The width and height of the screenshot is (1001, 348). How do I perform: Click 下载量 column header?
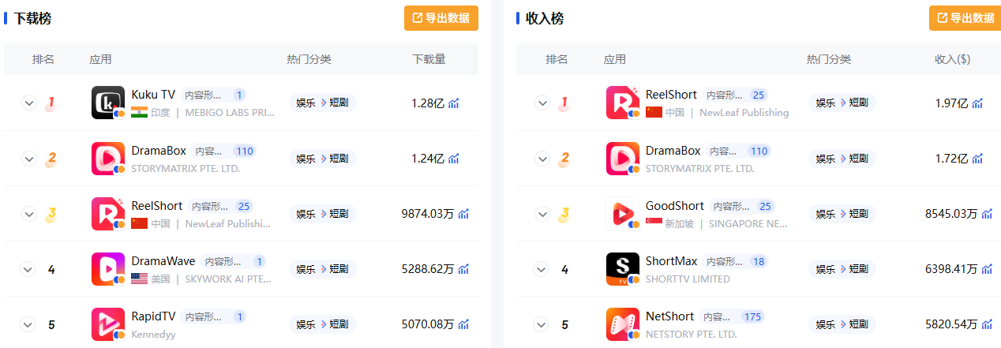(x=429, y=59)
